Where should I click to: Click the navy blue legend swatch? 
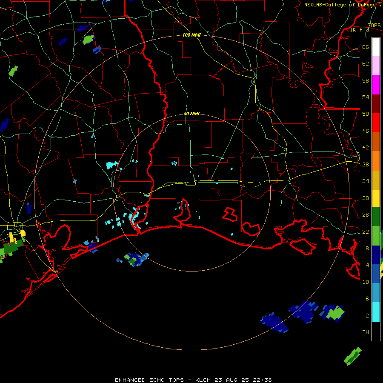click(x=376, y=255)
